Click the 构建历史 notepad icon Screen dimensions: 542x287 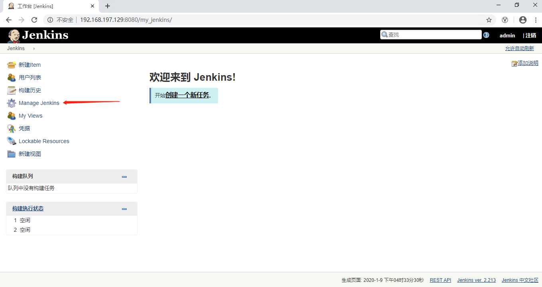[x=12, y=90]
